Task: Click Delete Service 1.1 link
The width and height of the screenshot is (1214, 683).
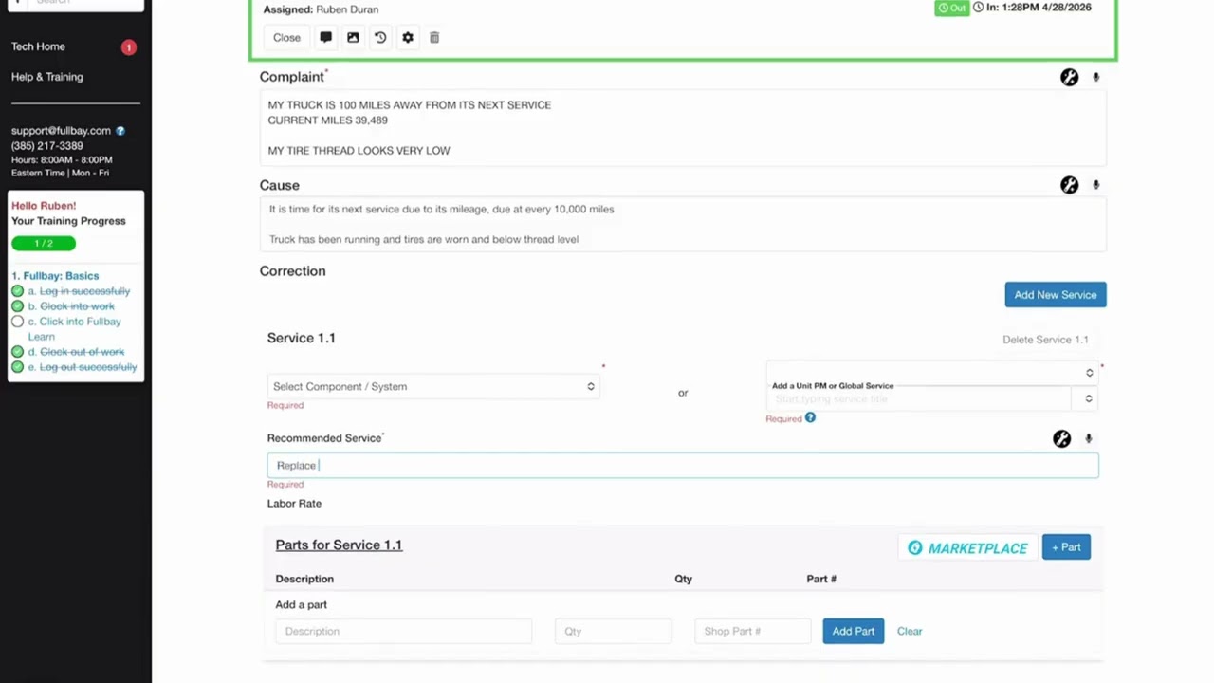Action: coord(1045,340)
